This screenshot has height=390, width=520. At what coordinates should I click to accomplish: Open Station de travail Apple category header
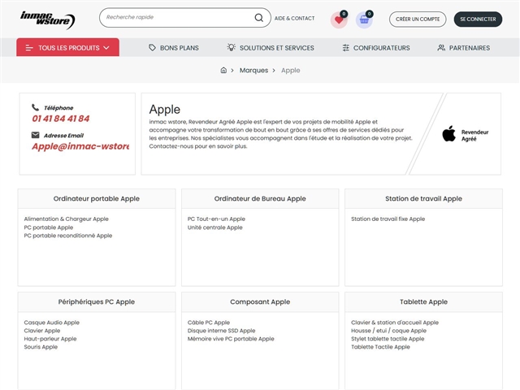pos(423,198)
